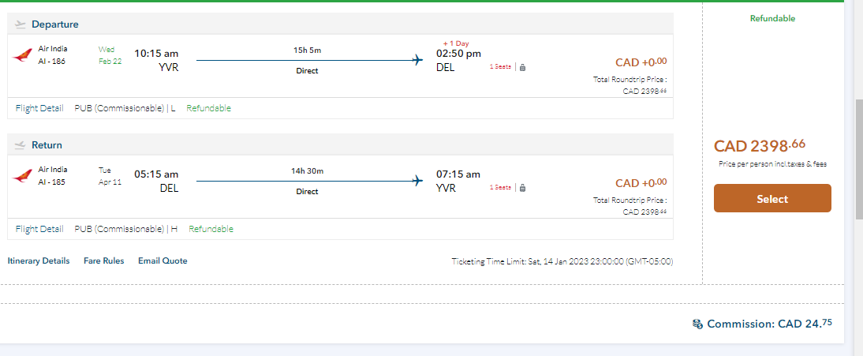Click the route airplane arrow on return flight

tap(418, 182)
